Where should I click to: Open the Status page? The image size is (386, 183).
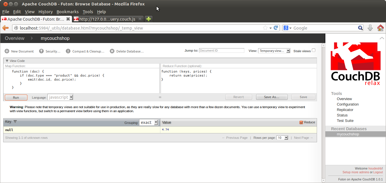(342, 115)
